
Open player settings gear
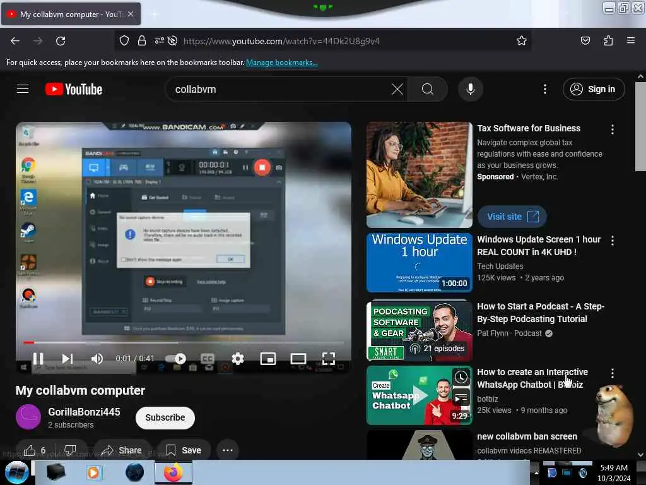click(x=238, y=359)
